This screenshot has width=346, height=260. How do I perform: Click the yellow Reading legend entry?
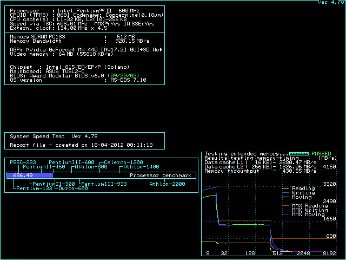tap(298, 188)
